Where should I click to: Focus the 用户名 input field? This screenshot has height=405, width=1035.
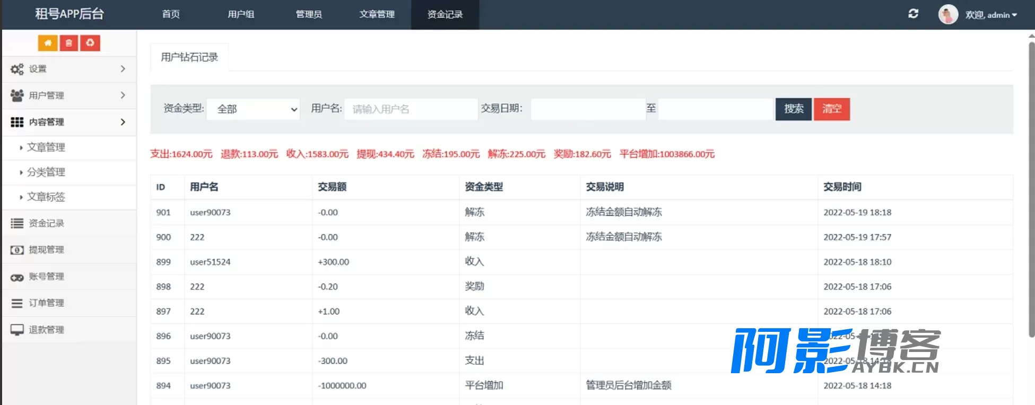(x=411, y=109)
